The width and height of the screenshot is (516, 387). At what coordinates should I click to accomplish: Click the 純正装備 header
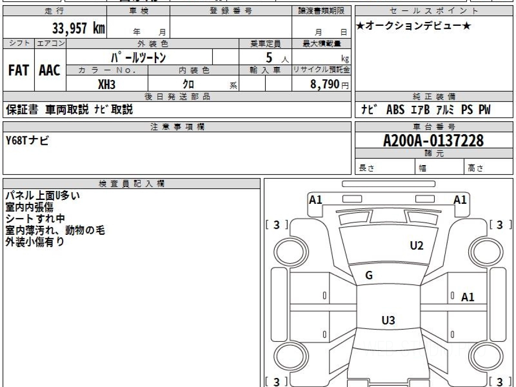[x=434, y=97]
